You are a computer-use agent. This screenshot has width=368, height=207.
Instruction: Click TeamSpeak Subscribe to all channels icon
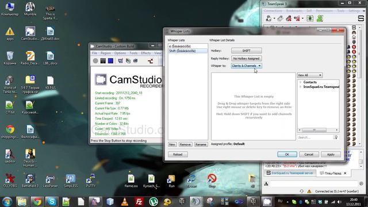[x=310, y=18]
